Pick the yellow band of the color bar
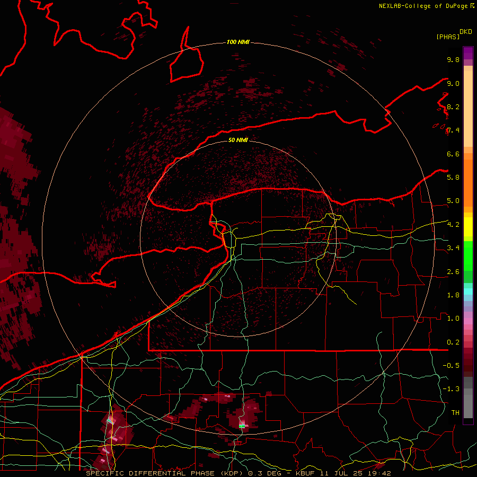The image size is (477, 477). [x=468, y=227]
